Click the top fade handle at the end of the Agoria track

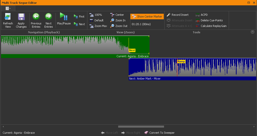point(149,36)
